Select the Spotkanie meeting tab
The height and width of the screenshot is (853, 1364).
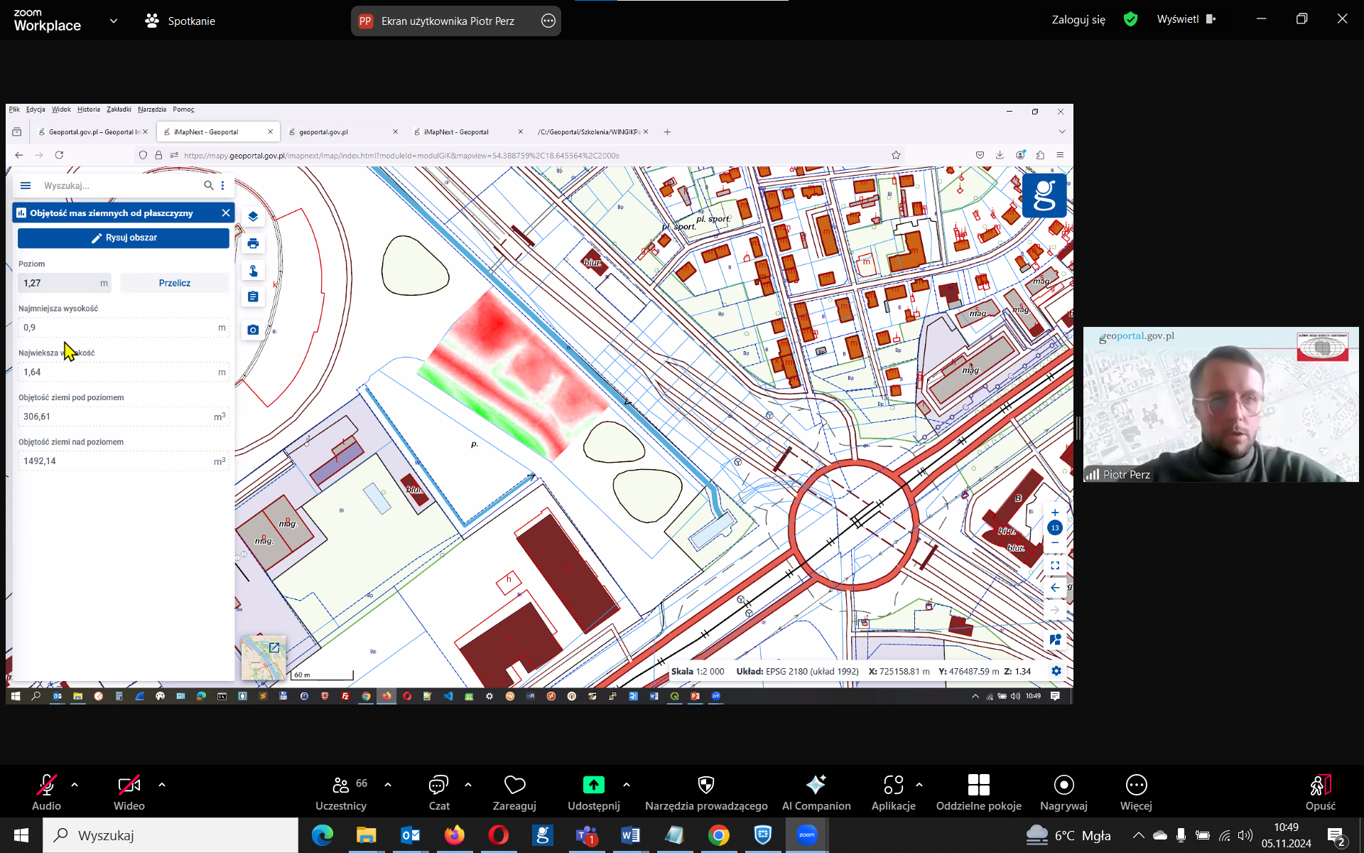tap(180, 21)
